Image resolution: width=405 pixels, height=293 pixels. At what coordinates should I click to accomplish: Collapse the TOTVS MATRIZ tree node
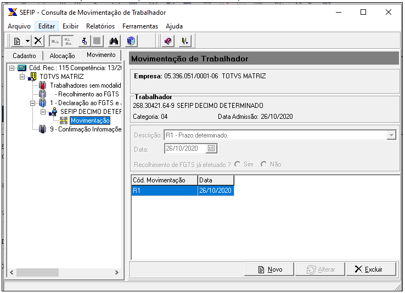[x=22, y=77]
